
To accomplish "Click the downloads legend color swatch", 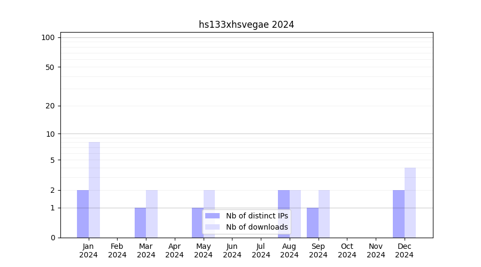I will (212, 227).
